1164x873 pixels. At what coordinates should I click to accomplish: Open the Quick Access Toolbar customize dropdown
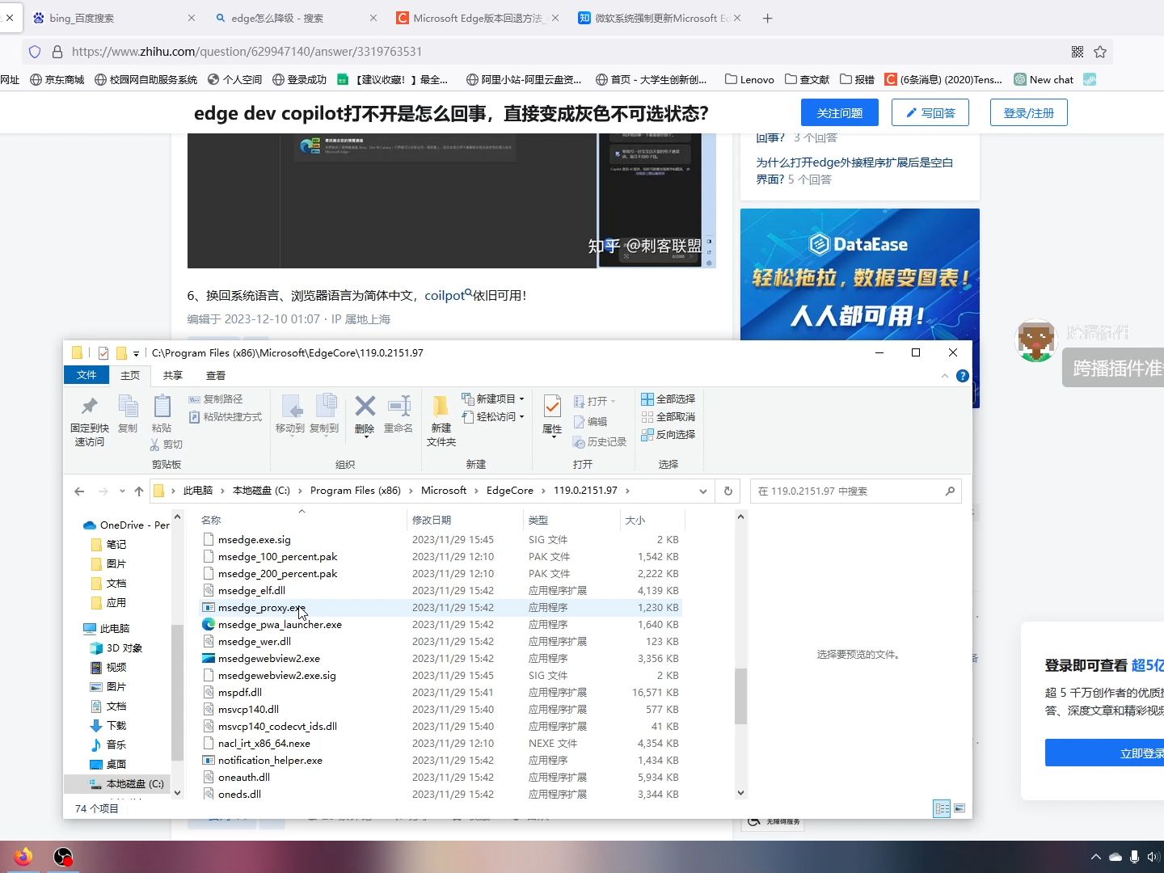(x=136, y=353)
